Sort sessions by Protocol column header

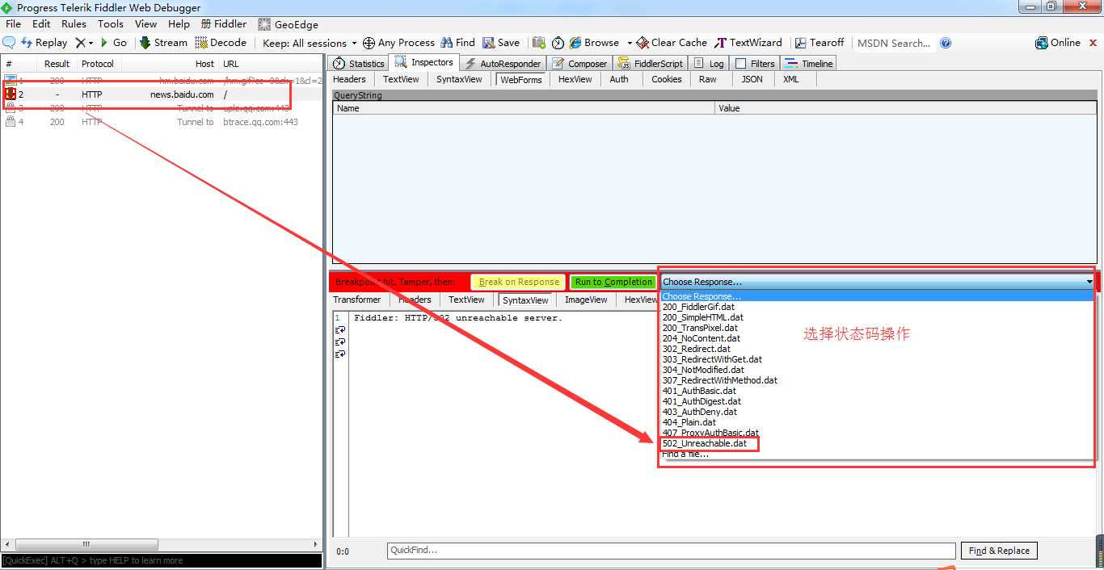(x=98, y=64)
